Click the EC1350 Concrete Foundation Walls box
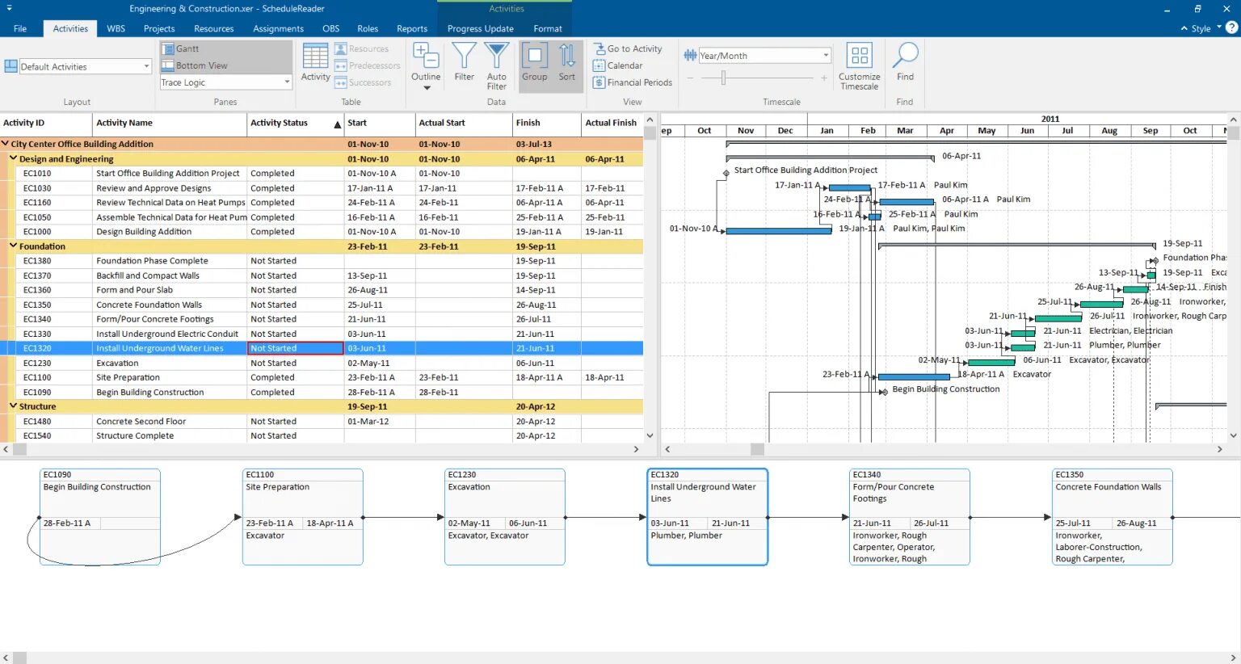Image resolution: width=1241 pixels, height=664 pixels. tap(1112, 517)
